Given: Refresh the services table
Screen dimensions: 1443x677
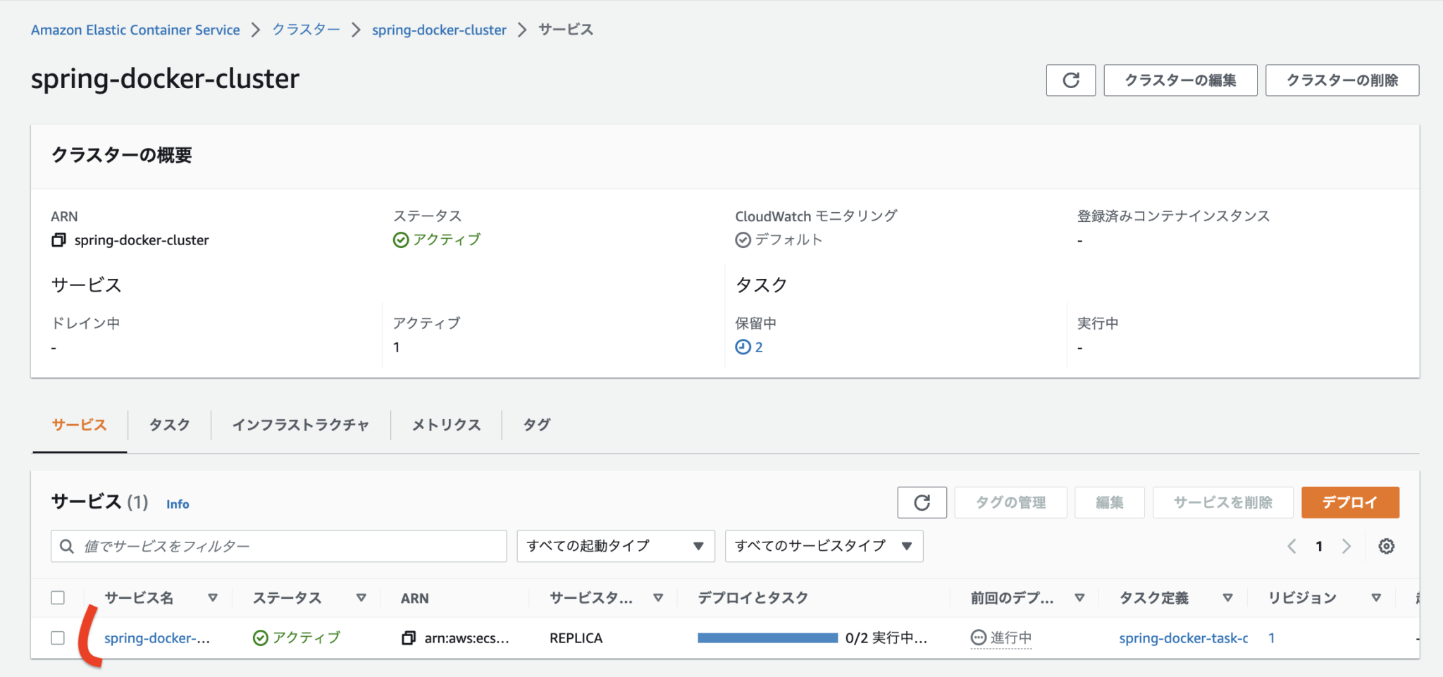Looking at the screenshot, I should coord(922,502).
